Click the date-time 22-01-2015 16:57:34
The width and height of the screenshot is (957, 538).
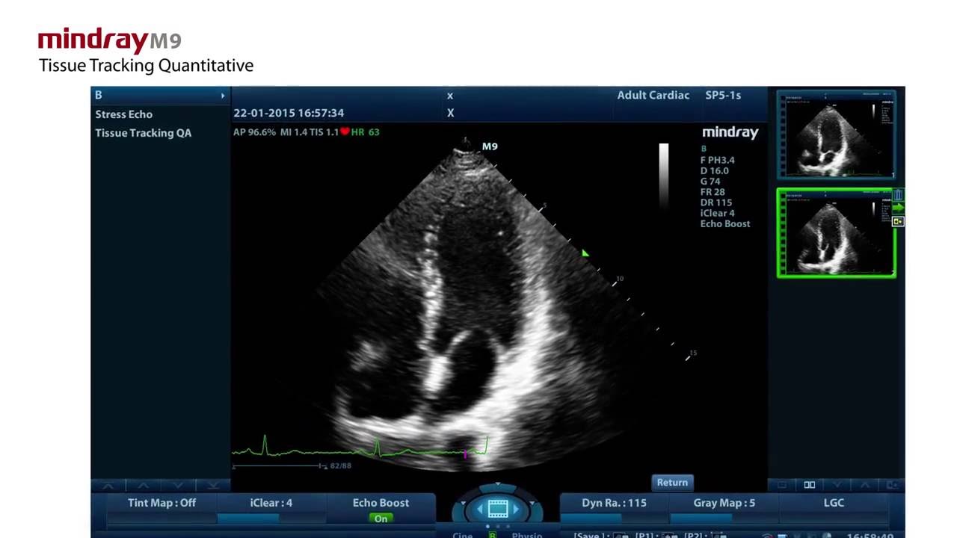[x=289, y=113]
